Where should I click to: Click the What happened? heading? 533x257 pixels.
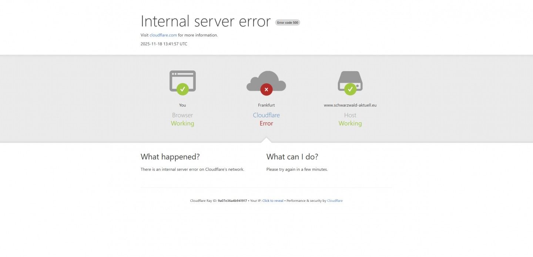click(x=170, y=157)
